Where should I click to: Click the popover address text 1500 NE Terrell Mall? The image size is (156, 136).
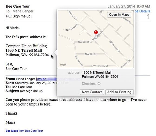[97, 73]
